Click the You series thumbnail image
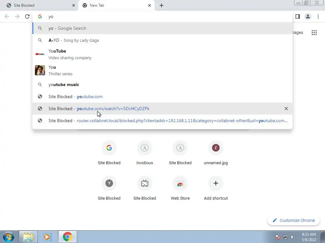This screenshot has width=325, height=243. (40, 70)
